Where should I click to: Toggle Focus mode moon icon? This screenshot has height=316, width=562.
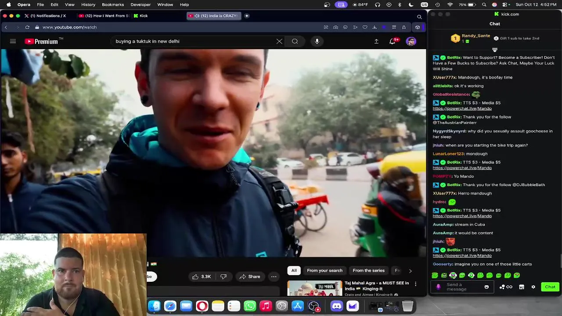411,4
